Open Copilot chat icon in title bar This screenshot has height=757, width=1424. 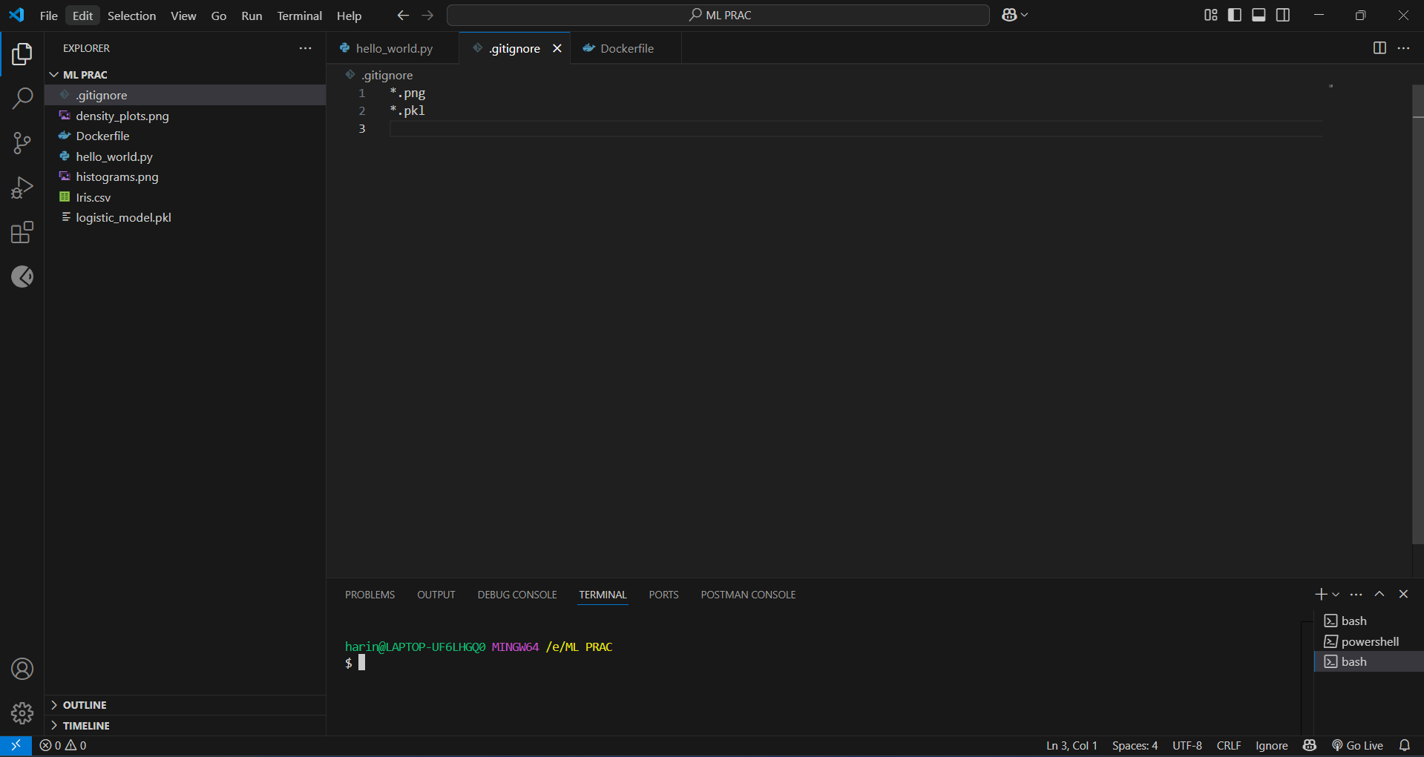click(x=1008, y=15)
